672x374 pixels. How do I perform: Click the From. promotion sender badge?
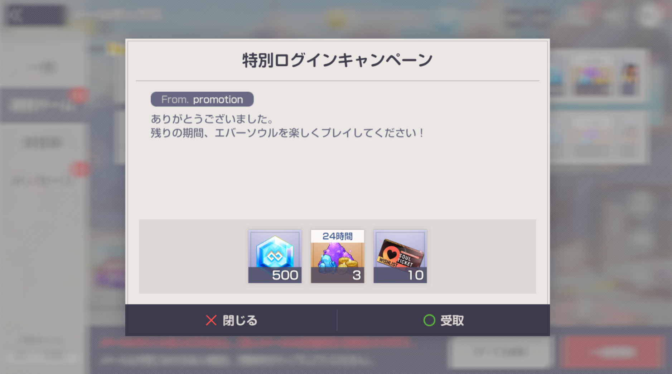tap(202, 99)
